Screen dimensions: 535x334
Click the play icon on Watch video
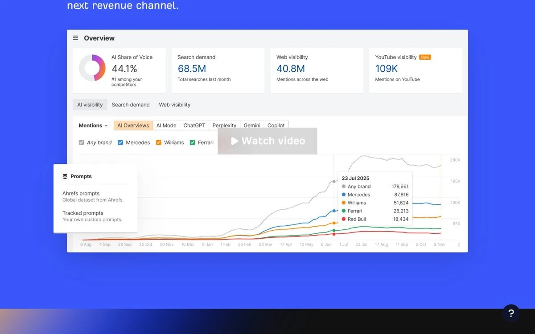click(x=235, y=141)
